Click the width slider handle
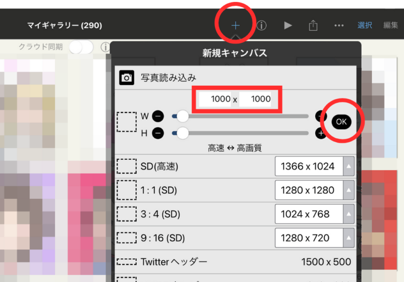This screenshot has height=282, width=404. tap(182, 117)
